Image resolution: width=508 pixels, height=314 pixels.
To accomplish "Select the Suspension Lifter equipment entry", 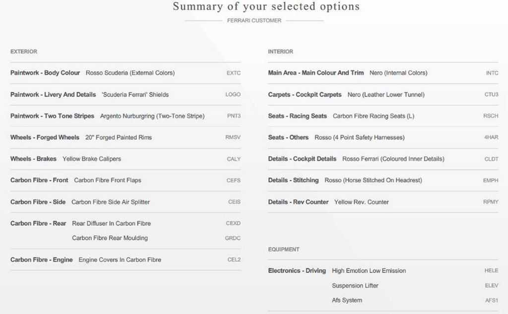I will pos(355,286).
